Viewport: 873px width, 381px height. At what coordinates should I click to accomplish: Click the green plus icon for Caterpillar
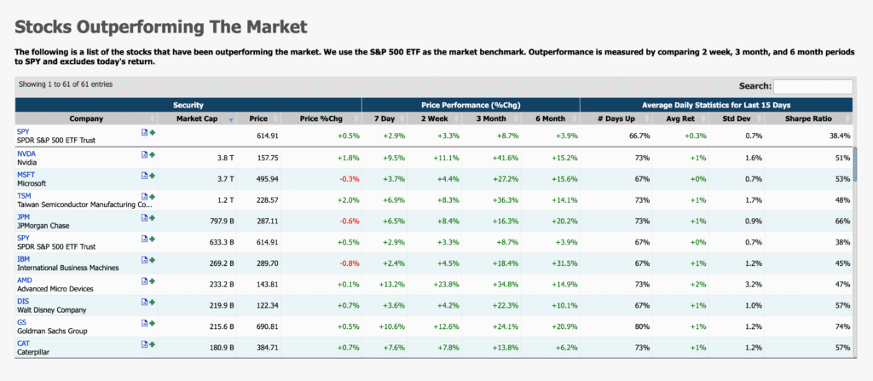(x=152, y=345)
